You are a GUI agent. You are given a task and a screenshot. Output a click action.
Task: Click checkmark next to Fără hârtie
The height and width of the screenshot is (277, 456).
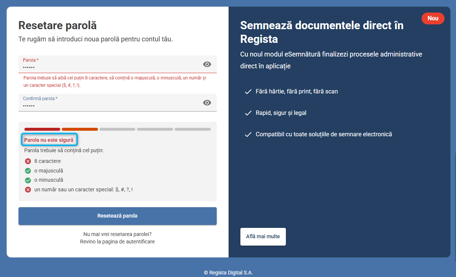click(248, 92)
